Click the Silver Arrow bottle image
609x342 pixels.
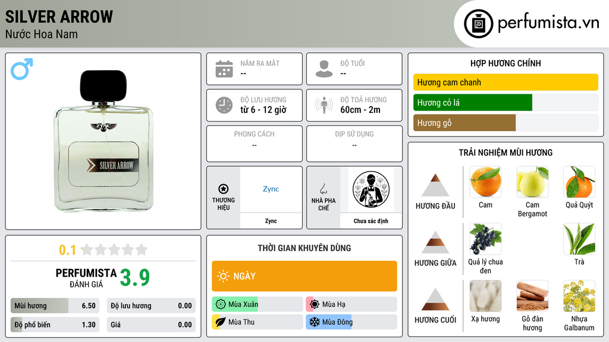(x=103, y=141)
